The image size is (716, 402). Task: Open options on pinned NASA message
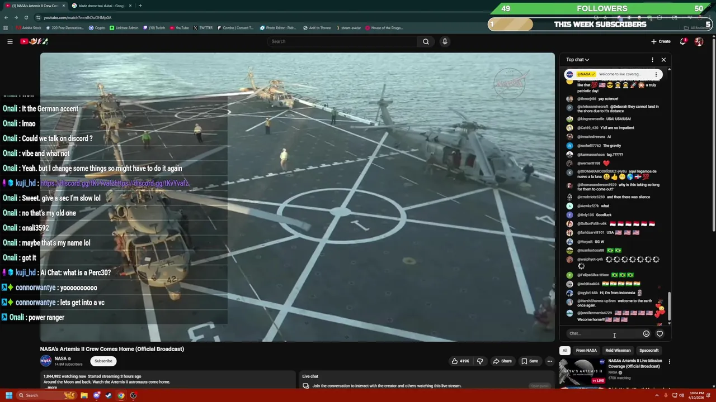(656, 74)
